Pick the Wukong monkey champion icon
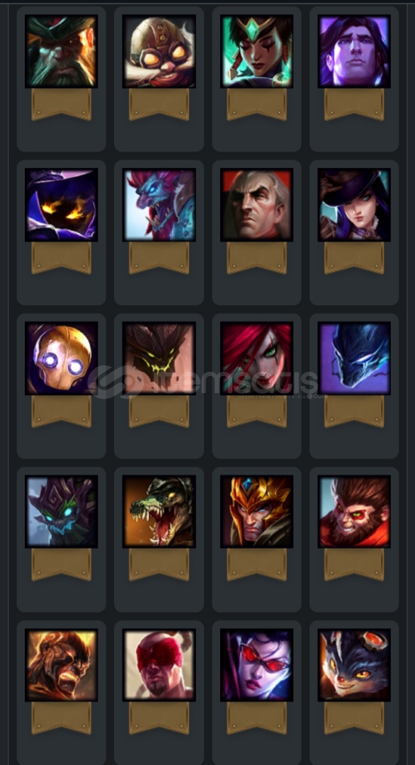415x765 pixels. tap(354, 512)
